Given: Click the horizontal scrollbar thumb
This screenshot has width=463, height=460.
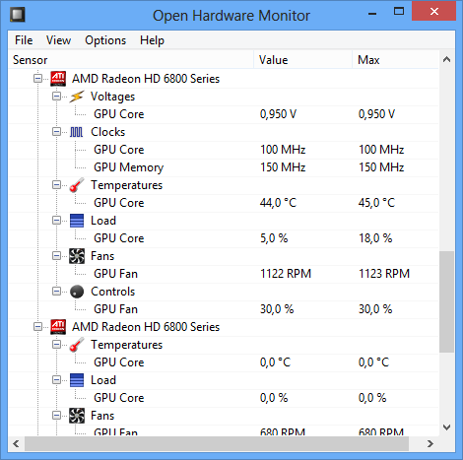Looking at the screenshot, I should [217, 444].
